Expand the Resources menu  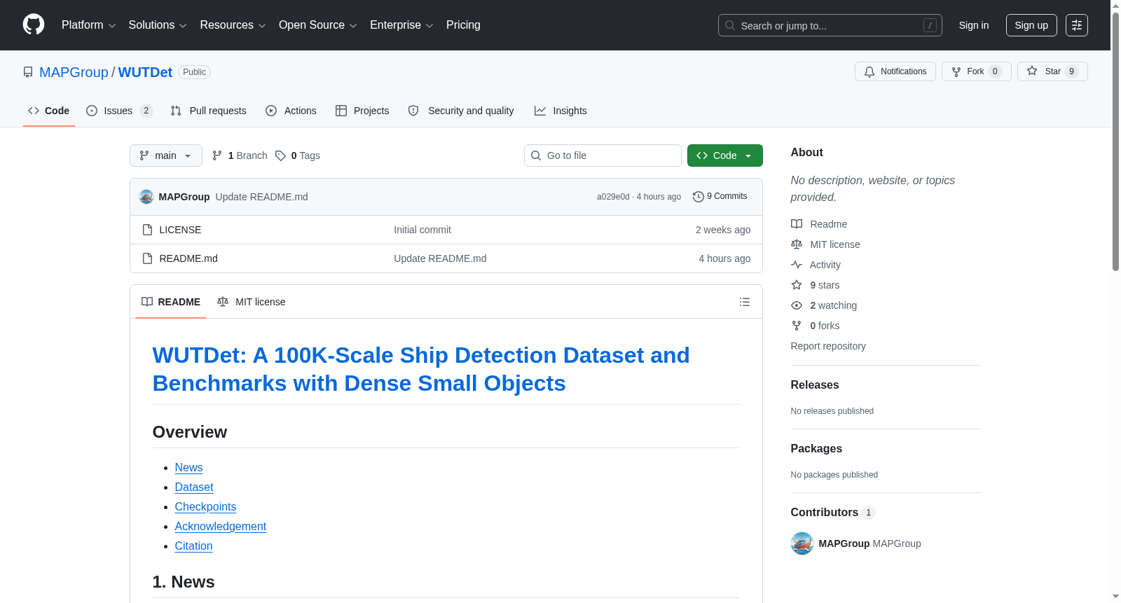tap(233, 25)
